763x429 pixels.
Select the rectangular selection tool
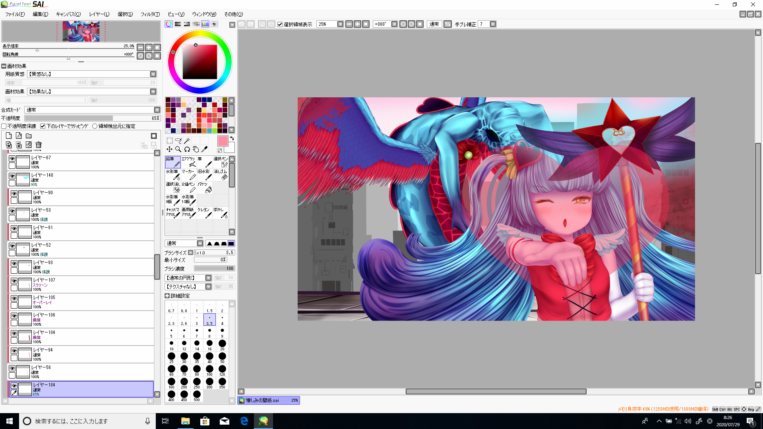click(170, 141)
